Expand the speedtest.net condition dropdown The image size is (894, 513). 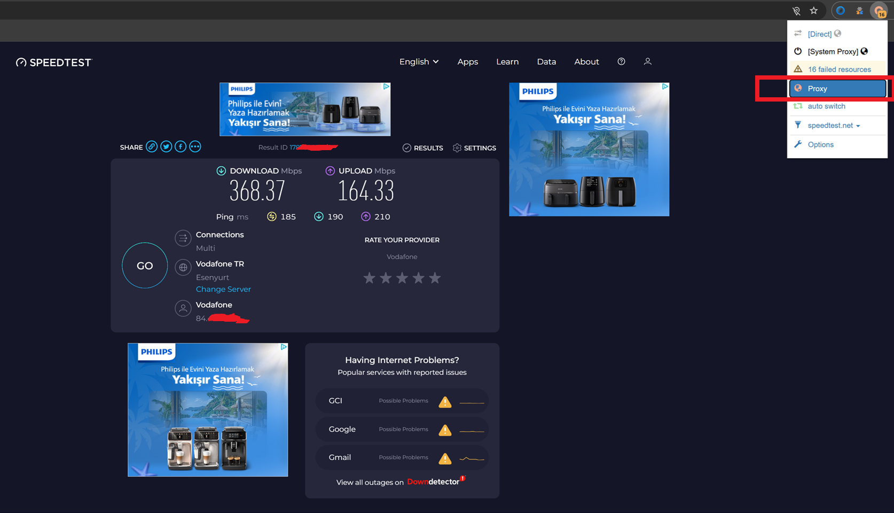[x=837, y=126]
